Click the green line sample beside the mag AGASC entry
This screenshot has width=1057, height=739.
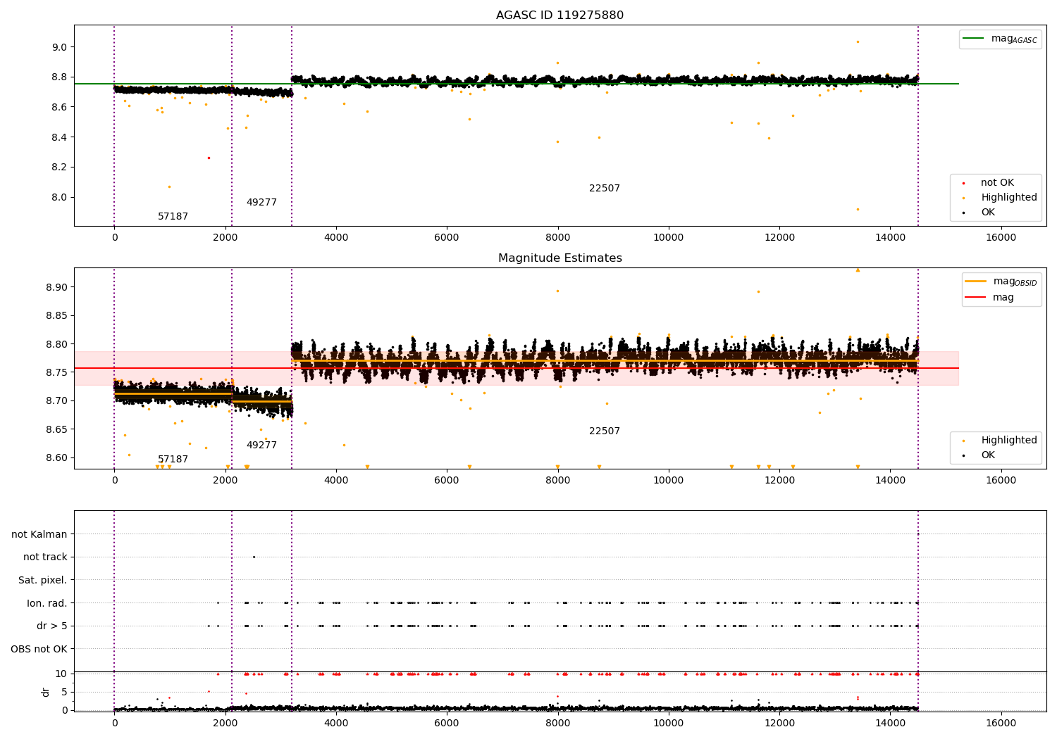click(x=975, y=39)
